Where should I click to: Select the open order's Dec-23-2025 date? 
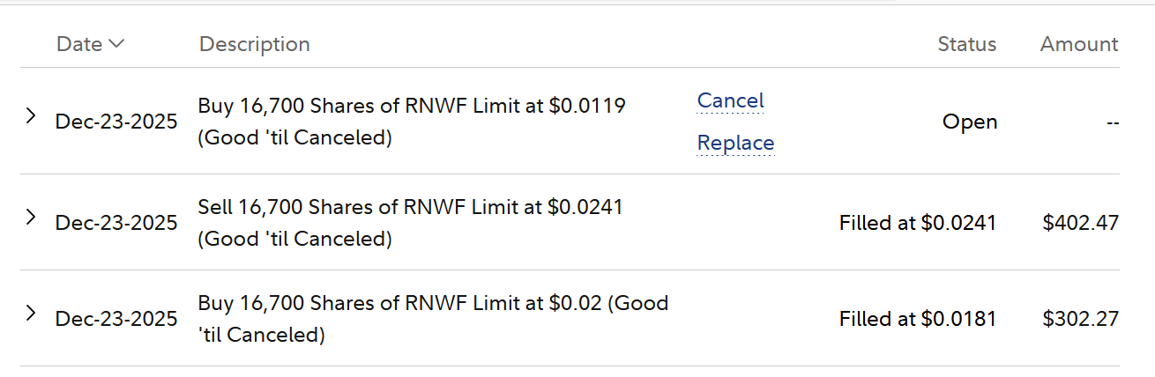tap(116, 122)
